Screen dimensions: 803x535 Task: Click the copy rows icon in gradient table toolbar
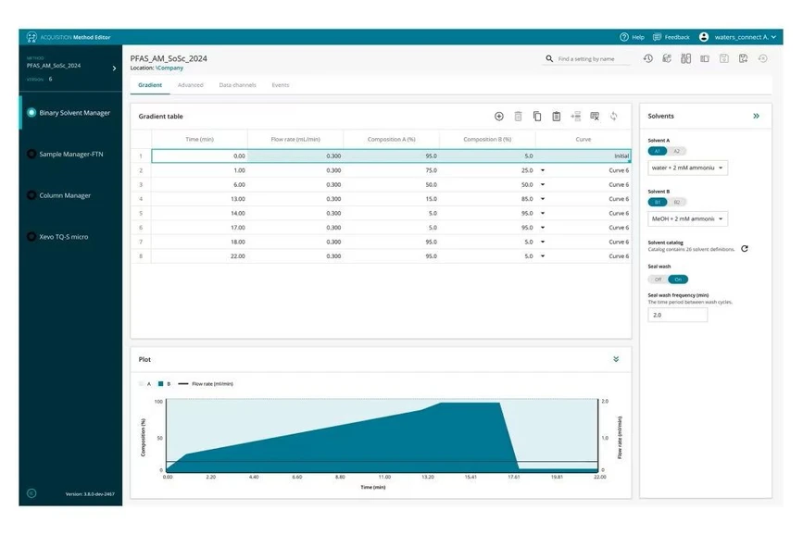coord(538,116)
